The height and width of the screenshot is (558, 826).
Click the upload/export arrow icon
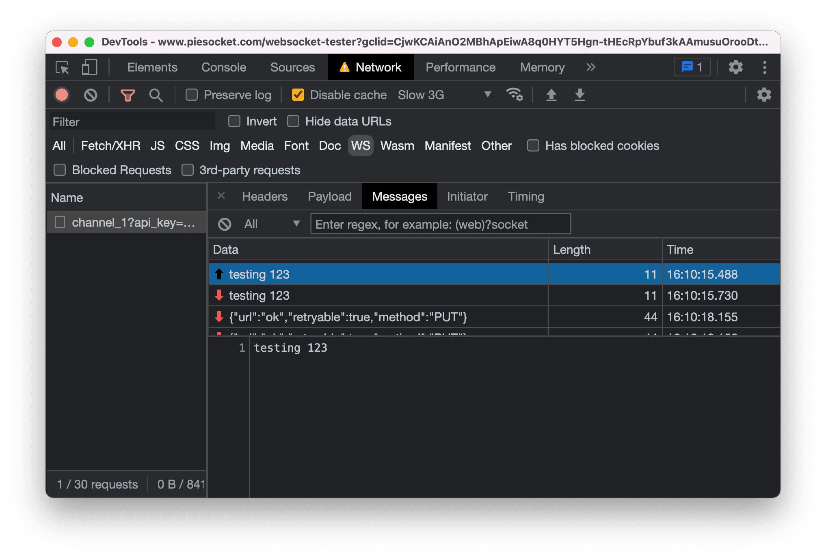coord(551,94)
